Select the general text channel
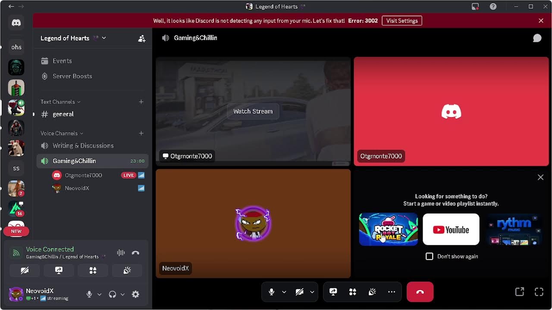 tap(92, 114)
